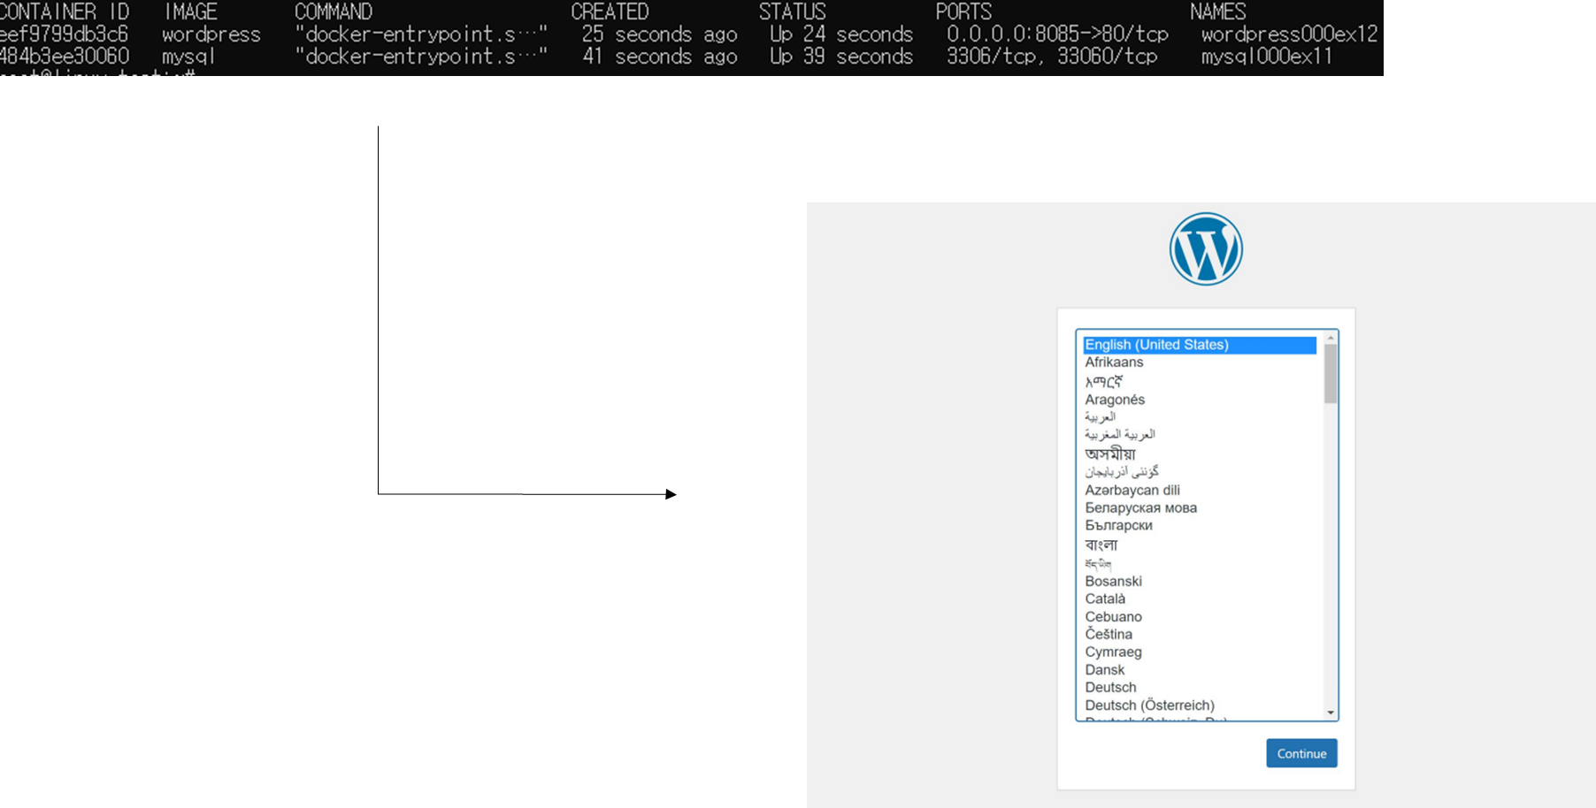Select Azərbaycan dili language option
Viewport: 1596px width, 808px height.
coord(1132,490)
